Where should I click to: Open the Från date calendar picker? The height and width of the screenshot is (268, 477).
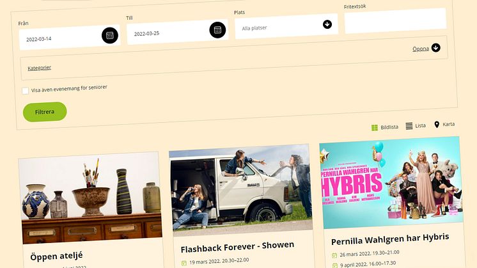tap(110, 36)
